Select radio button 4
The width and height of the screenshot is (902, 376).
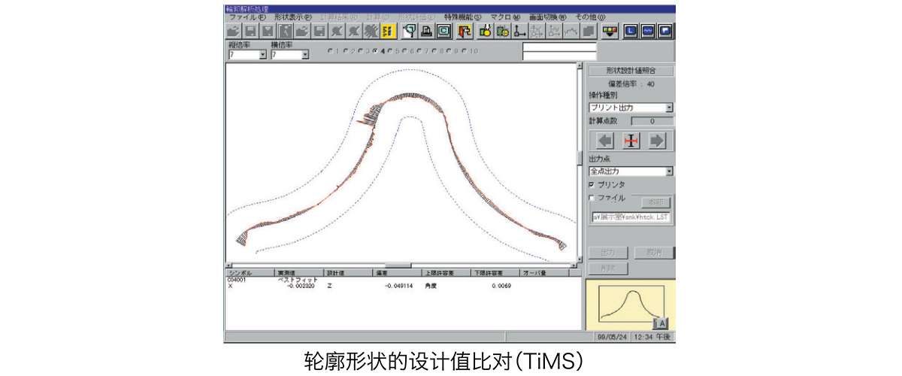[x=374, y=51]
